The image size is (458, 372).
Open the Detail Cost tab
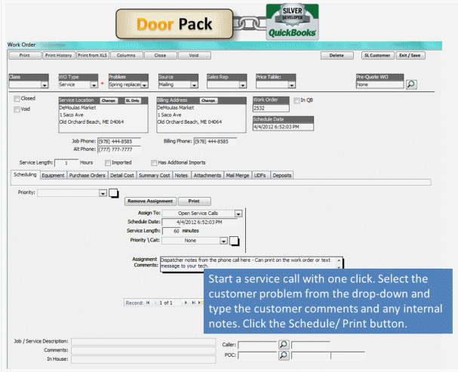click(122, 175)
